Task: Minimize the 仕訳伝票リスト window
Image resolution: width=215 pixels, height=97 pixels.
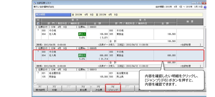Action: (194, 3)
